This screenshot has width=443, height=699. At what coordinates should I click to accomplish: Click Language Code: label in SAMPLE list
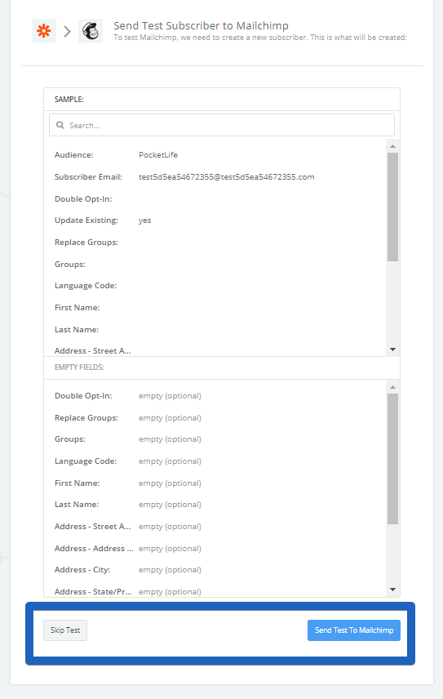tap(86, 286)
